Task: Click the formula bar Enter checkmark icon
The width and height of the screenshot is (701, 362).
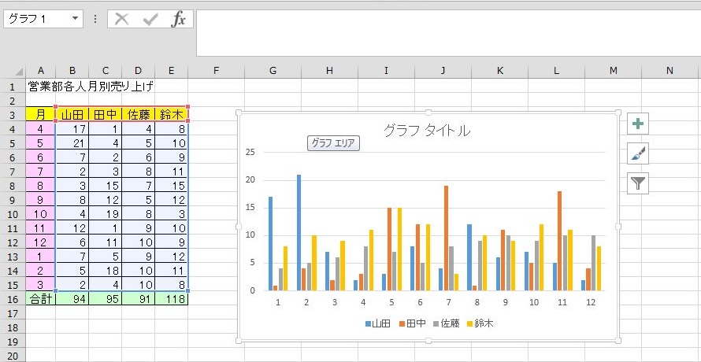Action: [150, 19]
